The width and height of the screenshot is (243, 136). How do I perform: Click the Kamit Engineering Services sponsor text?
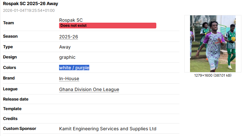tap(108, 129)
